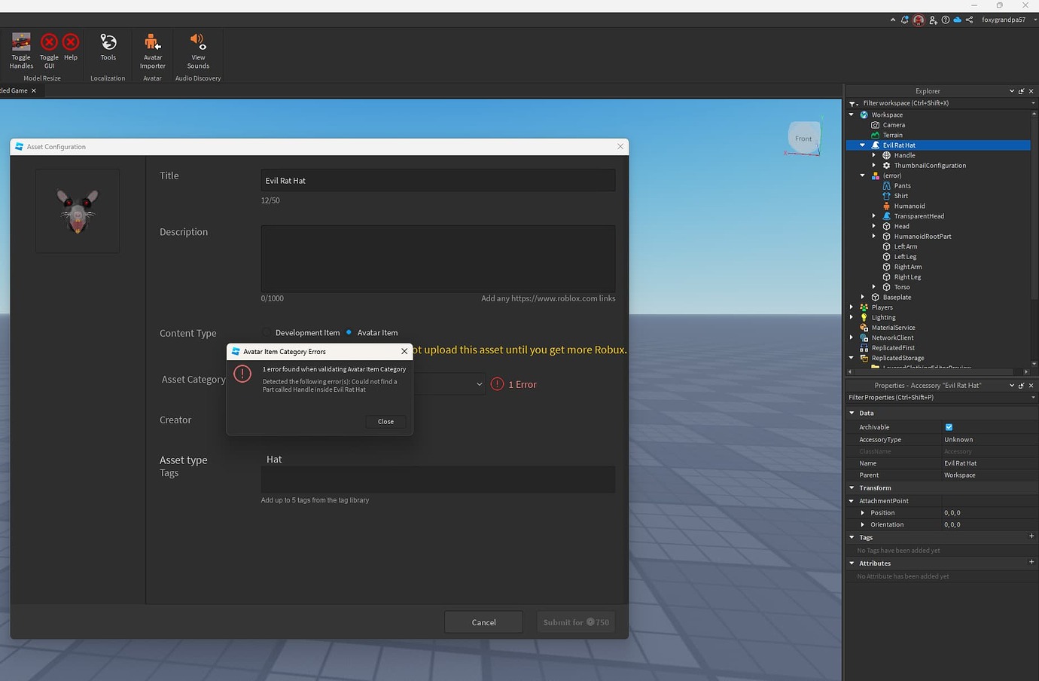Expand the Baseplate node

(862, 298)
